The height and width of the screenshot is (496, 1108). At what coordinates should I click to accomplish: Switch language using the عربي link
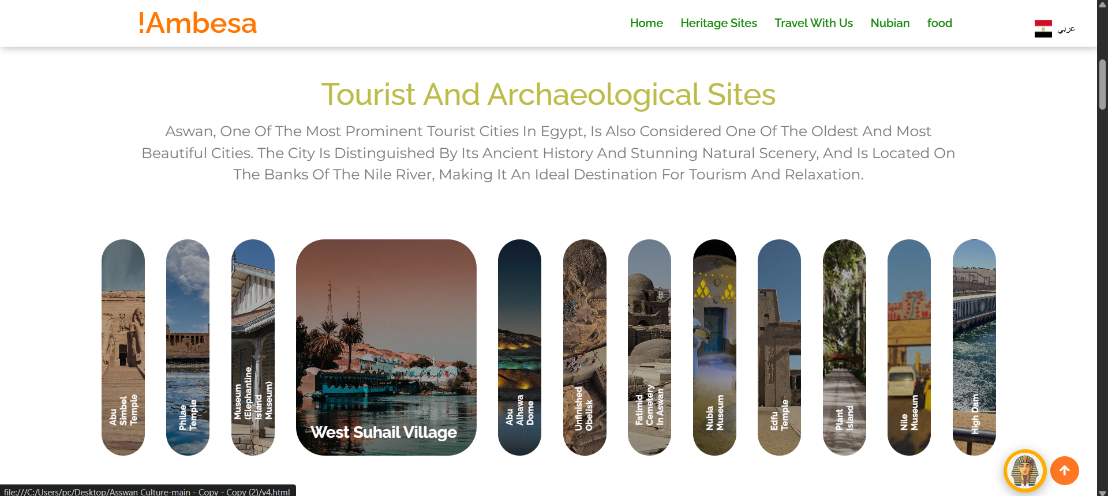1066,29
